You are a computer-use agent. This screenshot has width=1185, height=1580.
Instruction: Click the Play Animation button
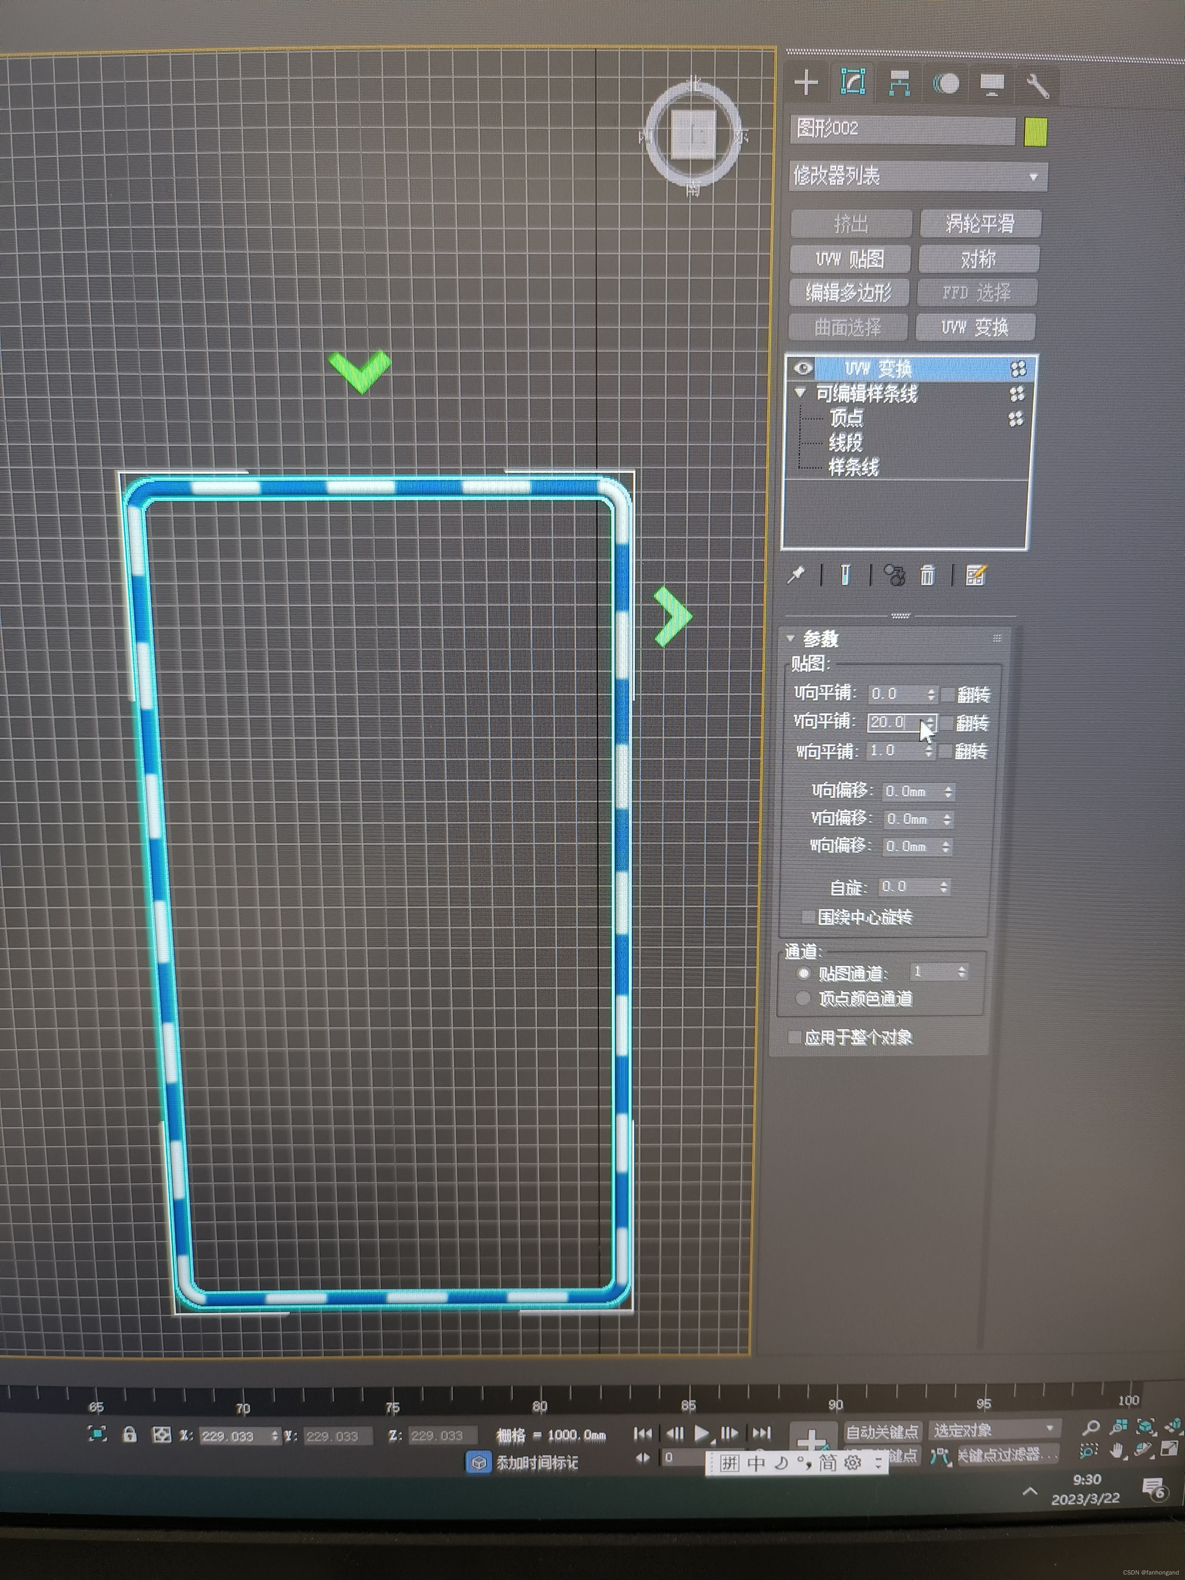tap(701, 1432)
